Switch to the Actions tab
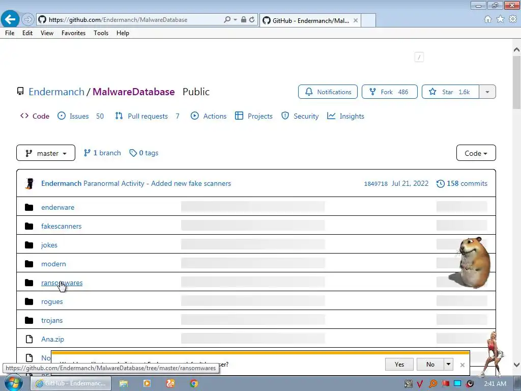 209,116
